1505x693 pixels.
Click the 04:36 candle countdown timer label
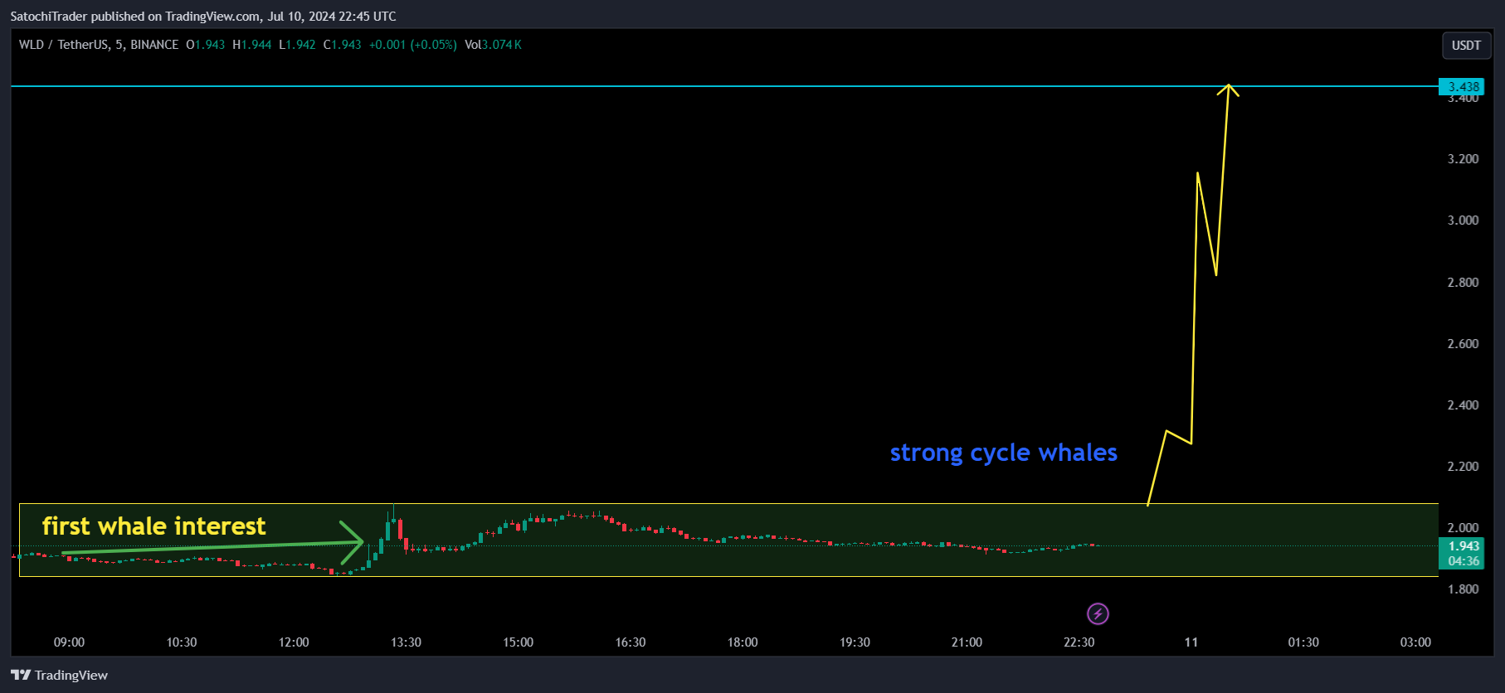[x=1464, y=561]
